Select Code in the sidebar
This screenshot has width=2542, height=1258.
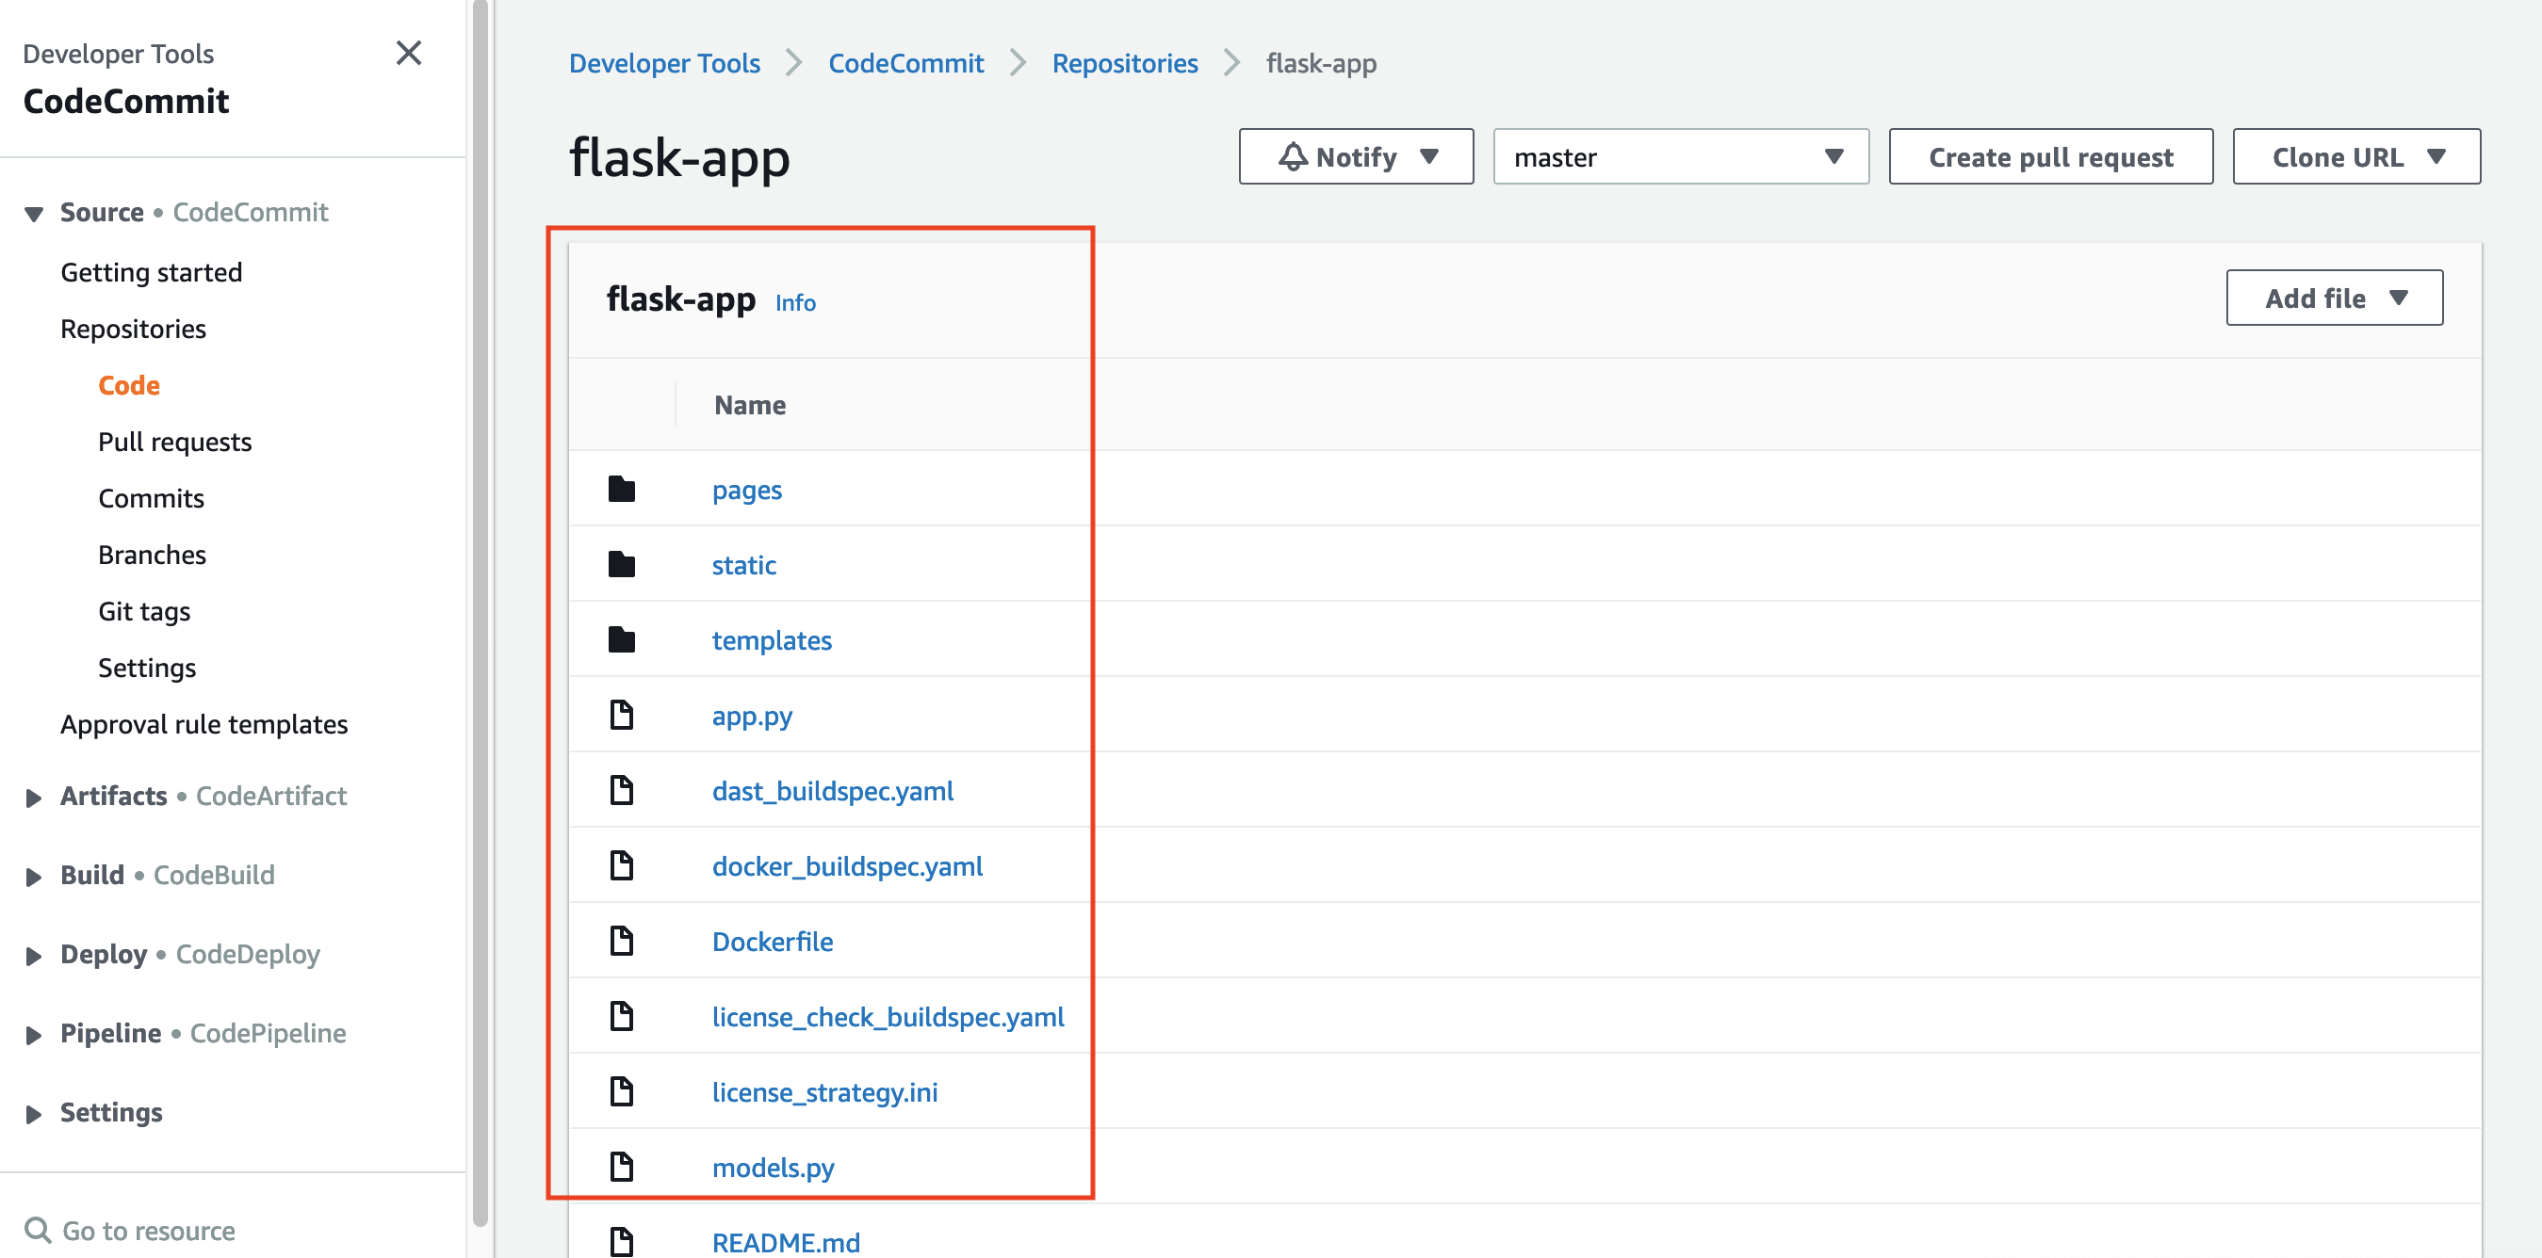tap(128, 385)
